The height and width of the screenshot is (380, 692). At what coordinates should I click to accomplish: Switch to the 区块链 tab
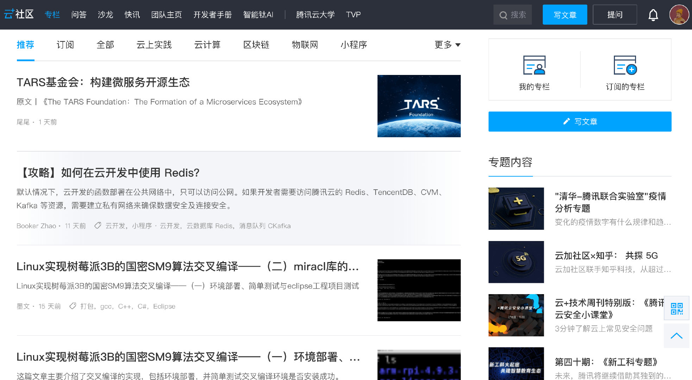[x=256, y=45]
